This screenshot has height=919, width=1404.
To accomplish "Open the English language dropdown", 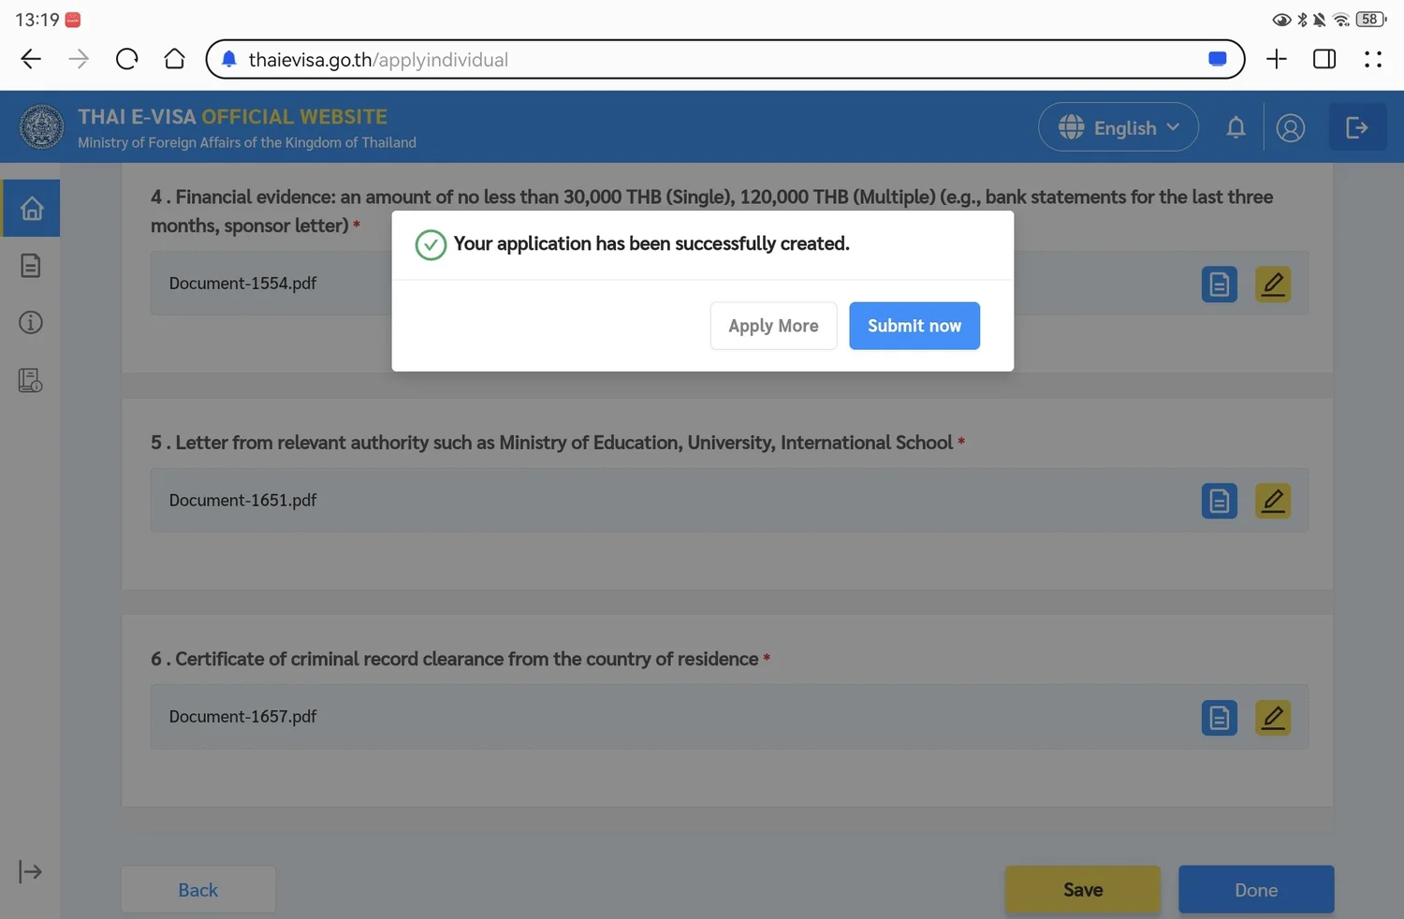I will (x=1119, y=127).
